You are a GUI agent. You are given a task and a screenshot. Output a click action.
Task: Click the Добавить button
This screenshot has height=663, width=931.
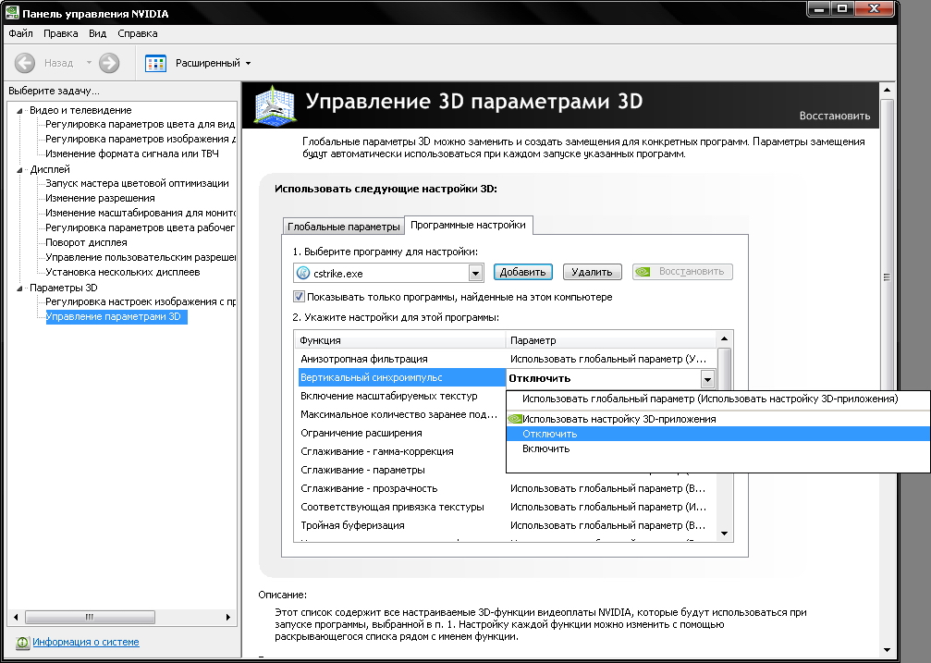point(522,272)
